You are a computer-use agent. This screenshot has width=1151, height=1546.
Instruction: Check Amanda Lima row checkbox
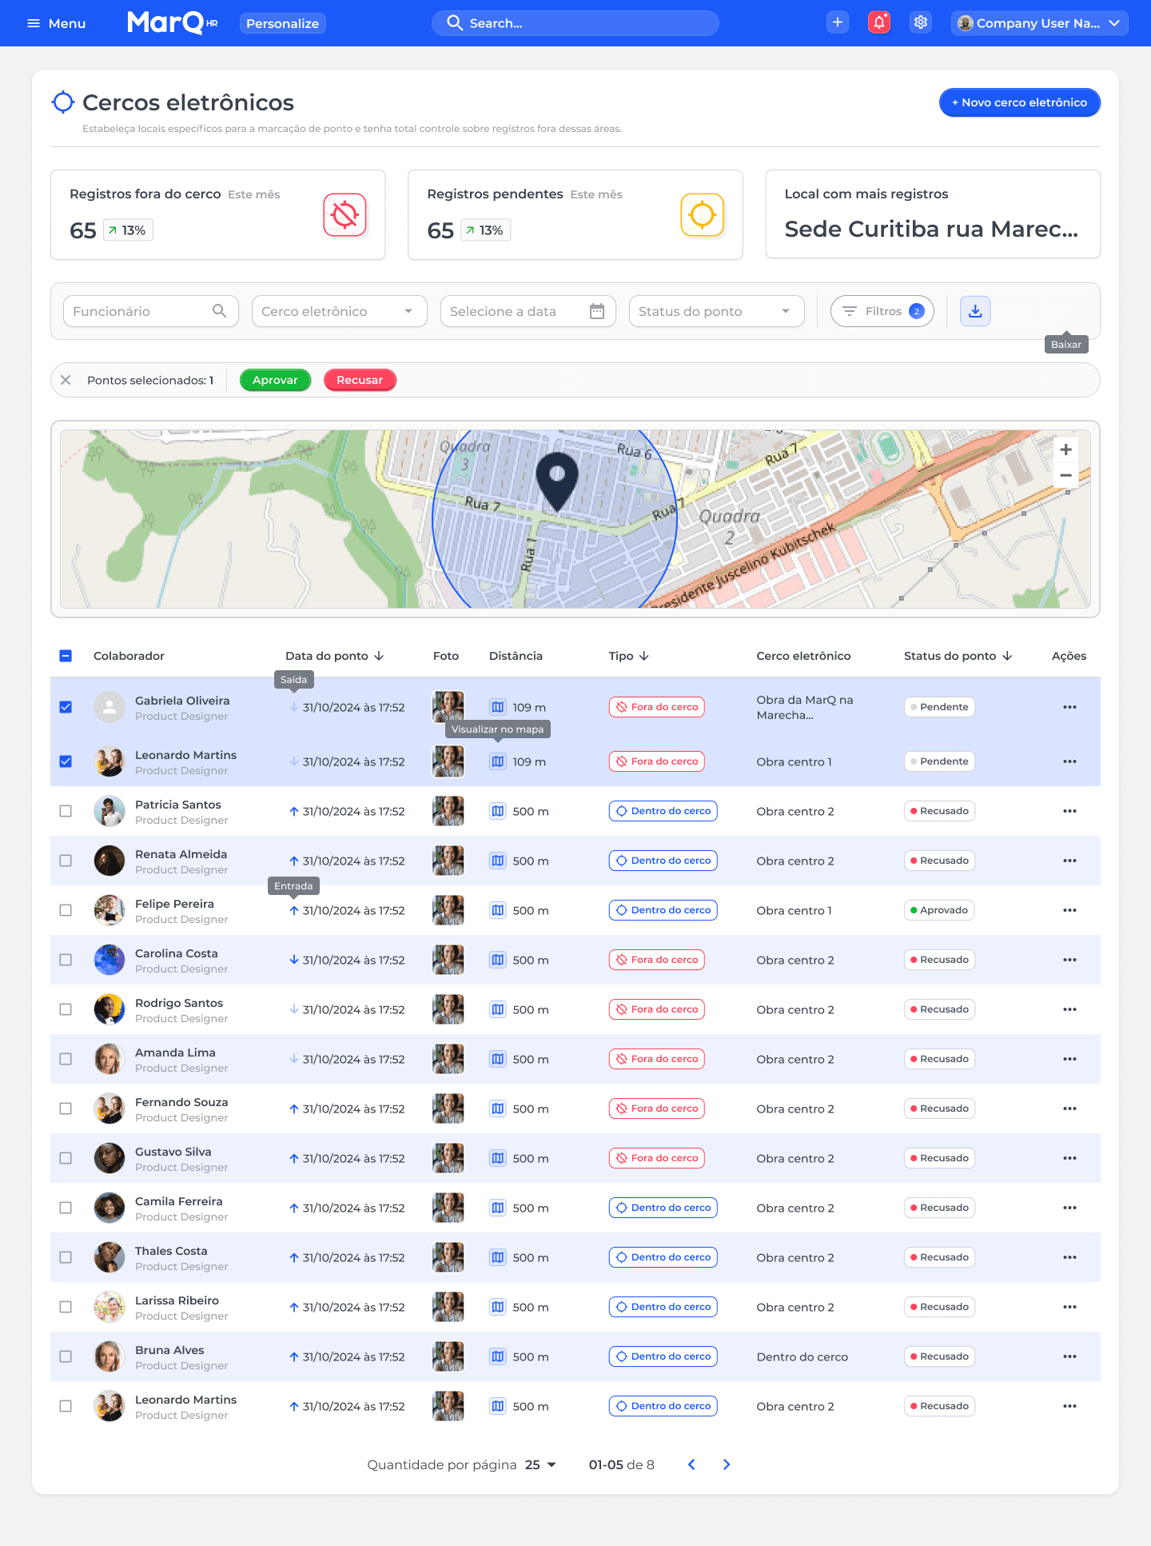click(66, 1059)
